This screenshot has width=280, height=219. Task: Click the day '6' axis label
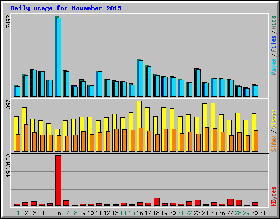point(59,213)
